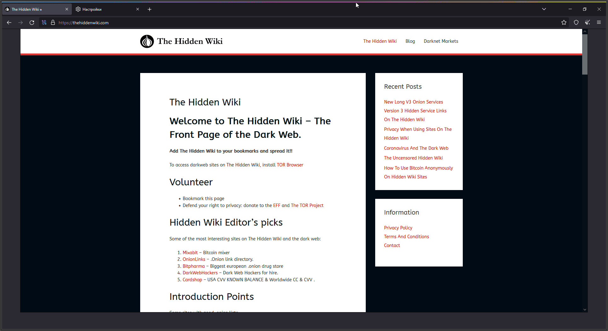Open Privacy When Using Sites post

click(418, 134)
